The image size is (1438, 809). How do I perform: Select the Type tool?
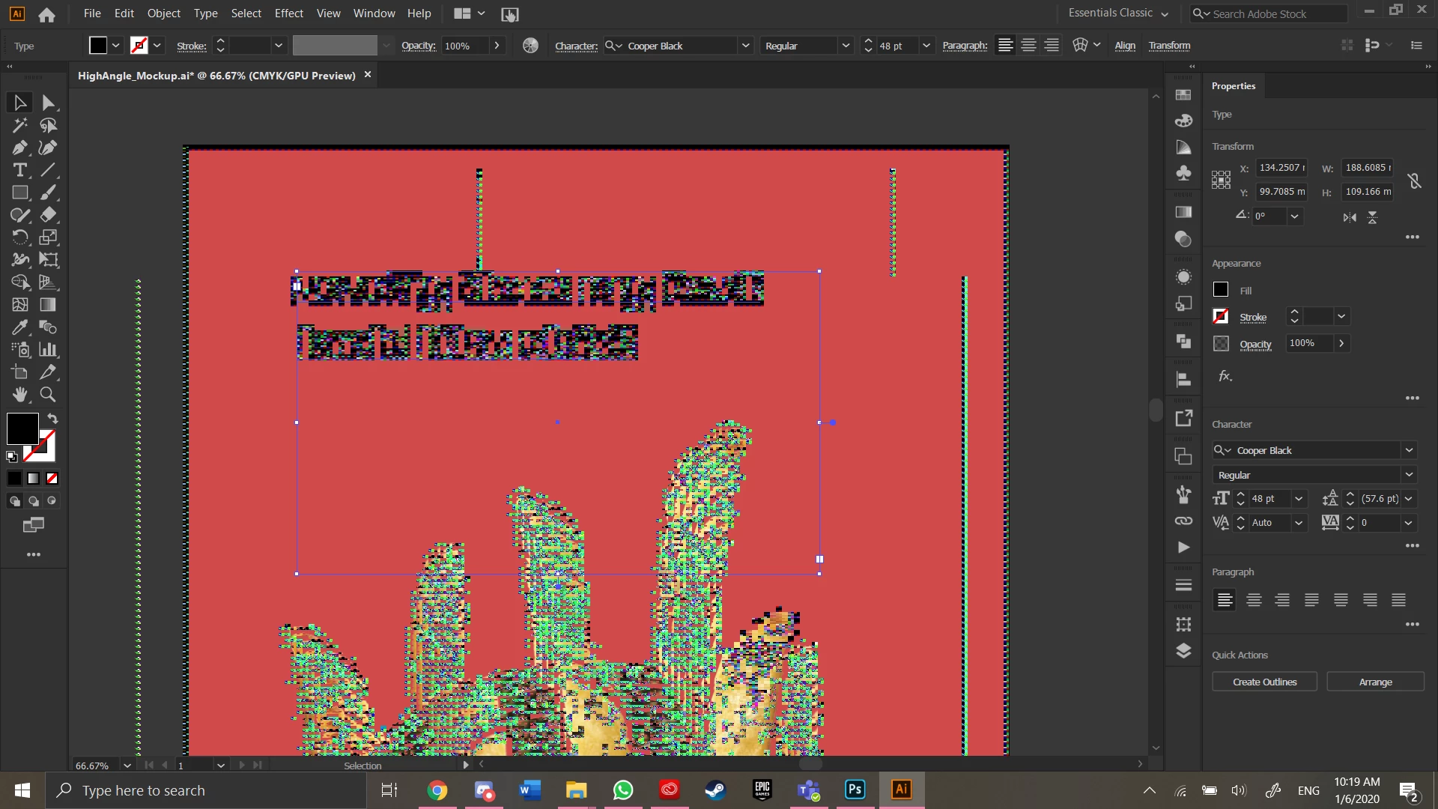click(x=19, y=170)
